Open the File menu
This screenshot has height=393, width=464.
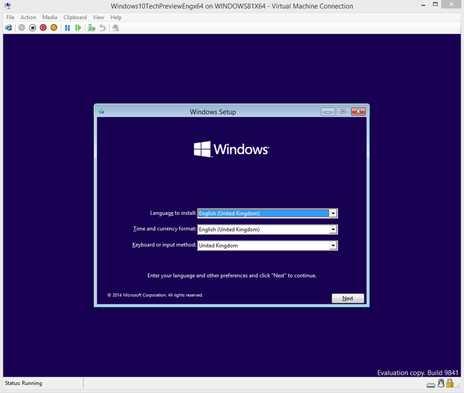click(x=10, y=17)
